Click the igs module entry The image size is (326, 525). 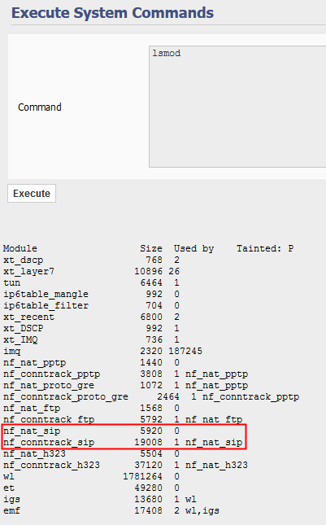click(x=11, y=499)
